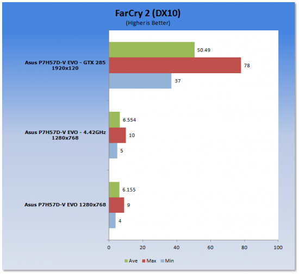Viewport: 299px width, 274px height.
Task: Click the blue bar valued 4
Action: (x=113, y=220)
